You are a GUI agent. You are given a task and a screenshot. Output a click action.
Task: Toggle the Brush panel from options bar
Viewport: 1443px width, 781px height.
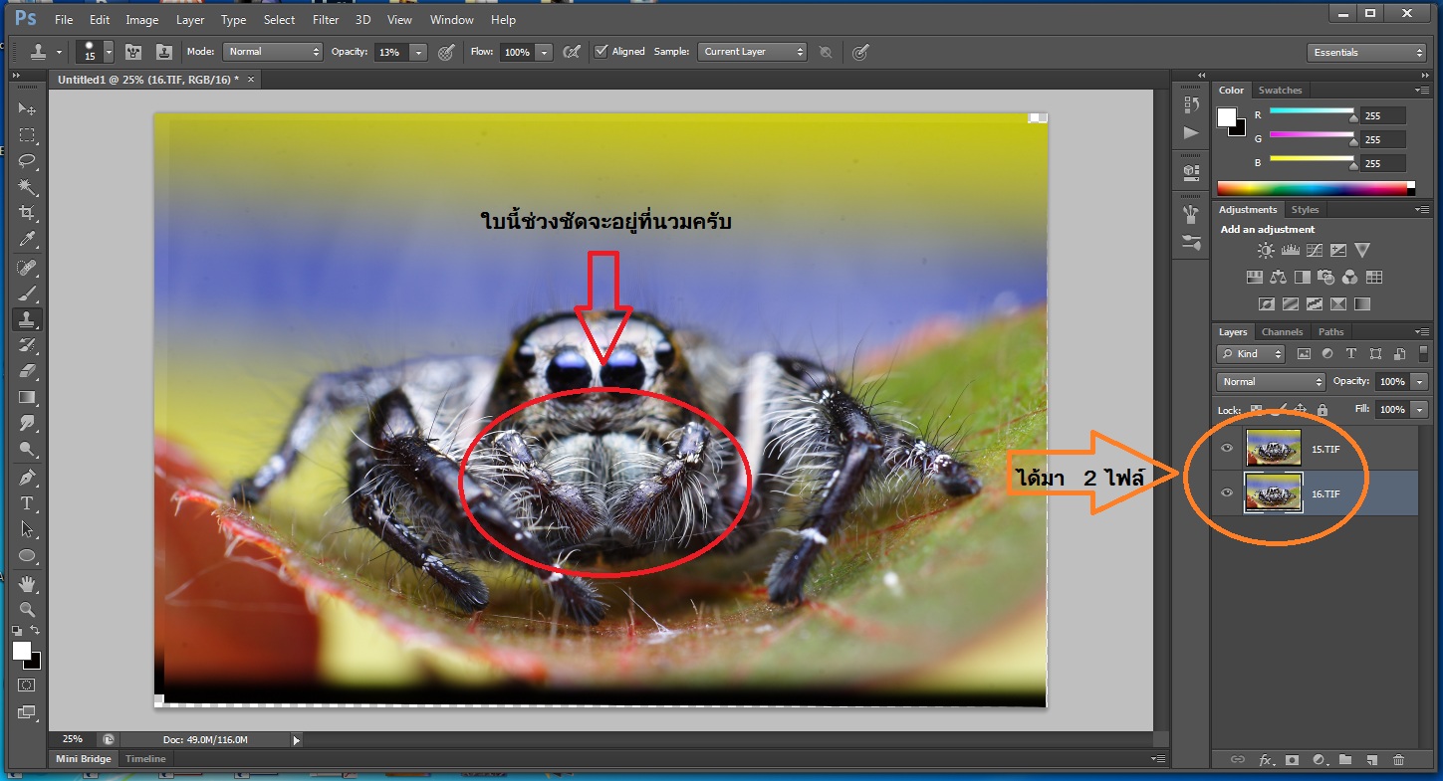pyautogui.click(x=132, y=52)
